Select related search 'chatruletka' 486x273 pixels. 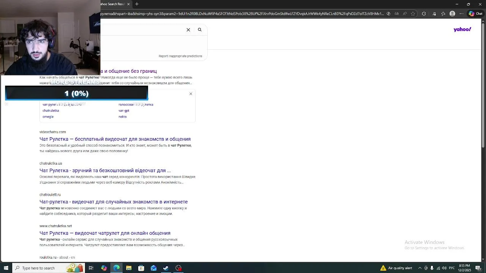point(51,111)
